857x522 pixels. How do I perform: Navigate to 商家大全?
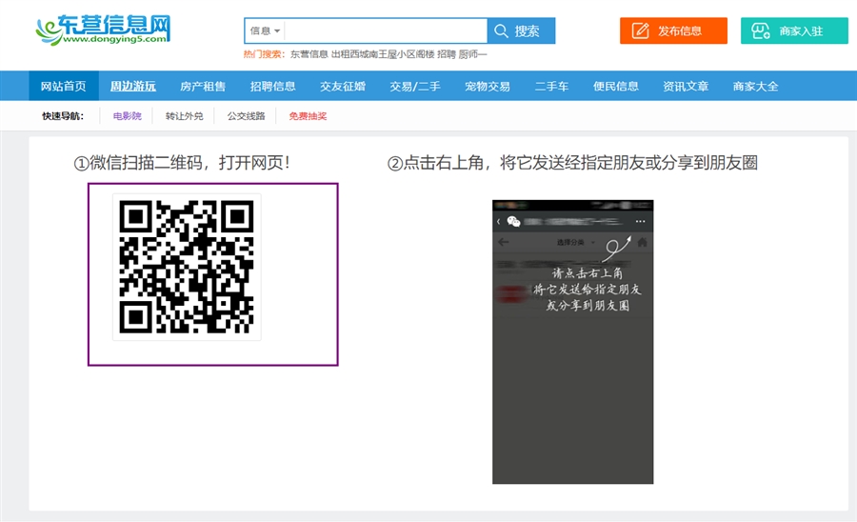point(755,86)
